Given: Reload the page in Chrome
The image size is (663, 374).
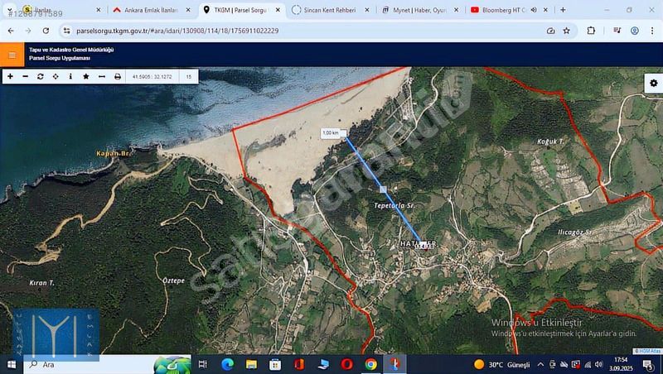Looking at the screenshot, I should click(x=44, y=31).
